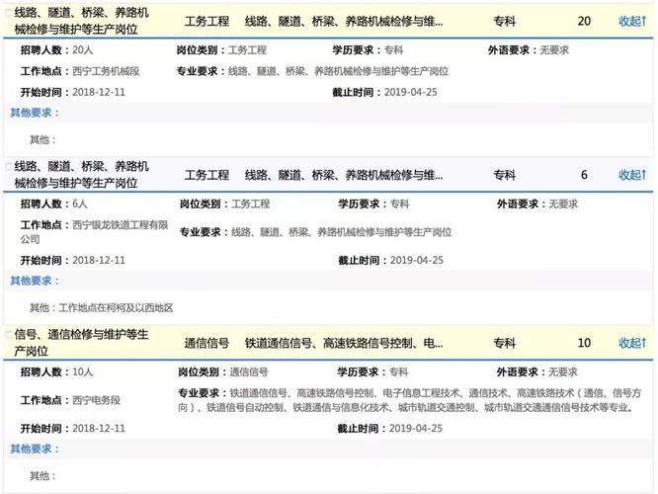Viewport: 658px width, 494px height.
Task: Select 通信信号 cell in header row
Action: tap(206, 343)
